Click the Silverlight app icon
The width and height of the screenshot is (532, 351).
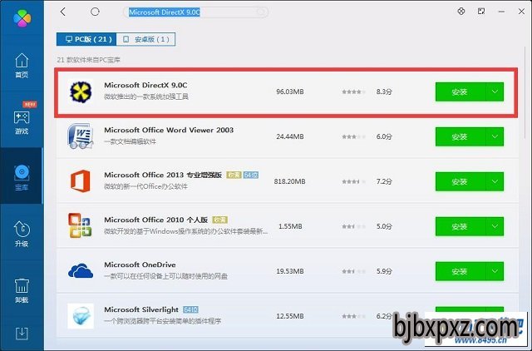[81, 316]
